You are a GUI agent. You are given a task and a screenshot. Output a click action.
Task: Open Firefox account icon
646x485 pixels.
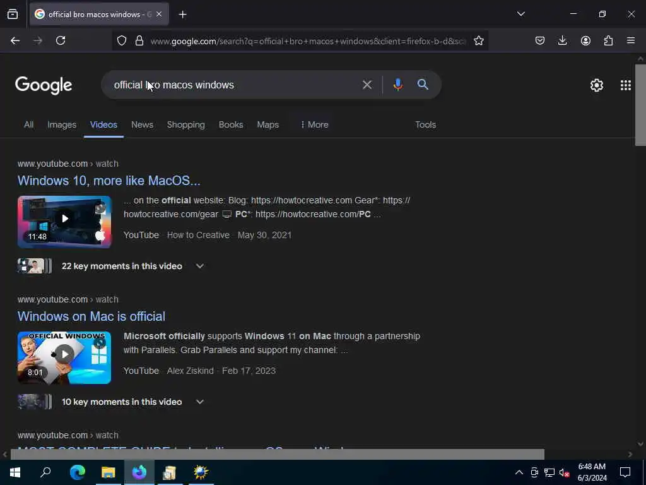click(585, 40)
